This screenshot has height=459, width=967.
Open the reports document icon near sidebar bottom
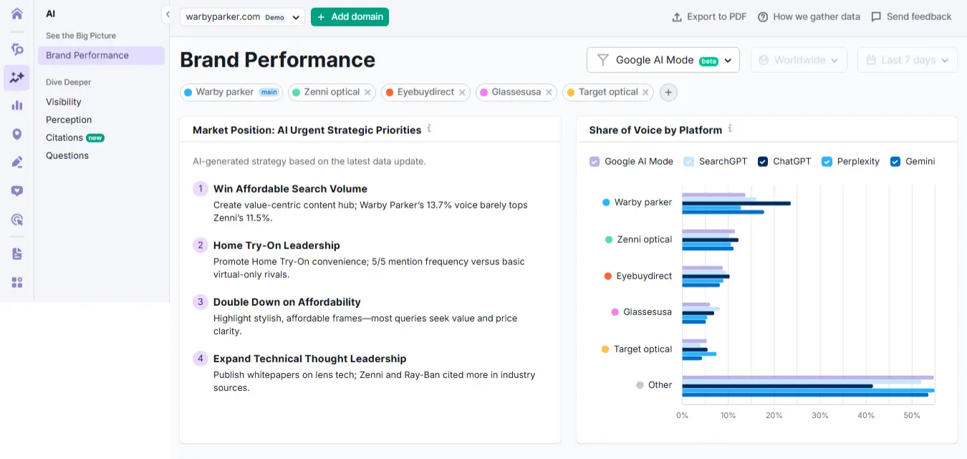click(16, 253)
